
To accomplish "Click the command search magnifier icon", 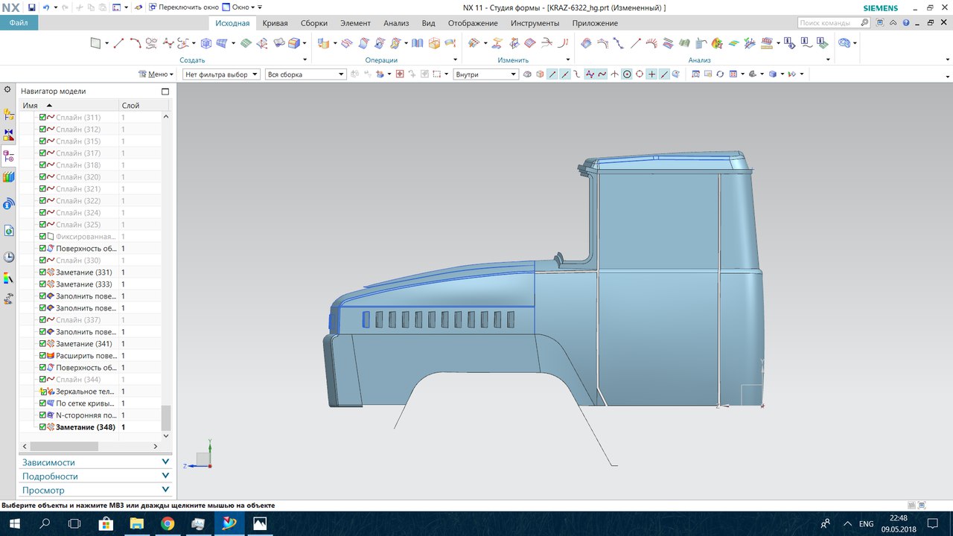I will point(864,23).
